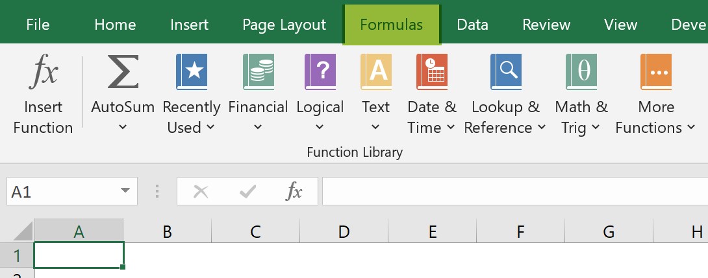Click the AutoSum sigma icon
The height and width of the screenshot is (278, 708).
pyautogui.click(x=123, y=71)
